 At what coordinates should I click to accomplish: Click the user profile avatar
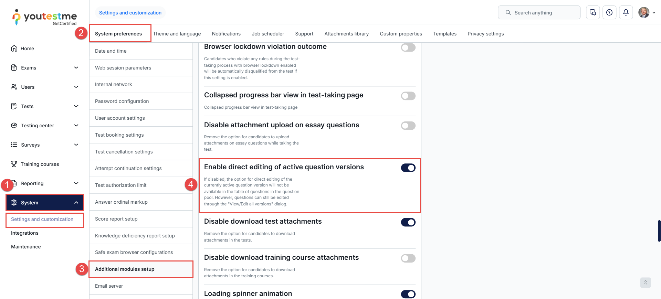pyautogui.click(x=644, y=13)
